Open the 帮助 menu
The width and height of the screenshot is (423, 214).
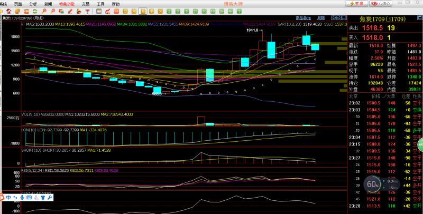coord(116,4)
